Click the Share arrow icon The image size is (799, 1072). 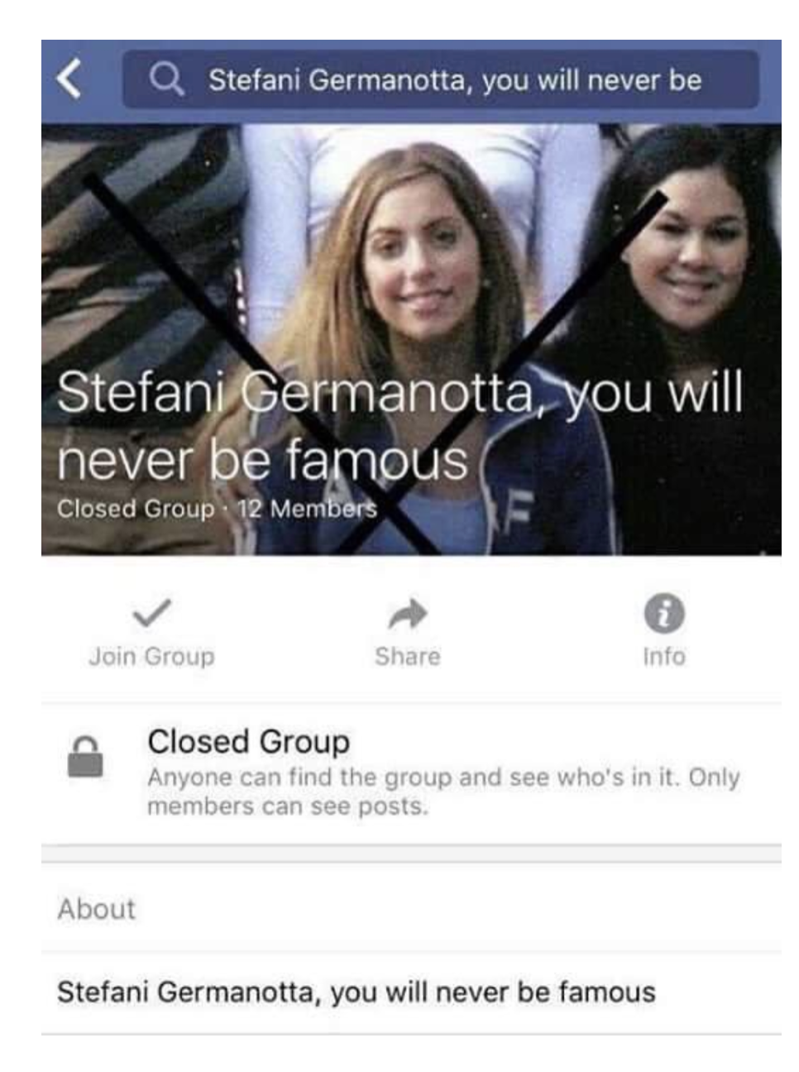(408, 614)
